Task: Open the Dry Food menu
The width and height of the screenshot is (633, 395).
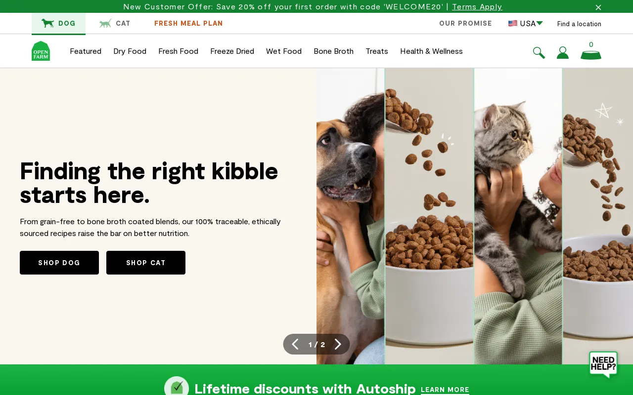Action: 130,51
